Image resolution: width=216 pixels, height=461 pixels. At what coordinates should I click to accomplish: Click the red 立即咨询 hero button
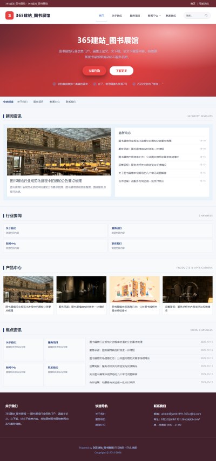click(94, 71)
